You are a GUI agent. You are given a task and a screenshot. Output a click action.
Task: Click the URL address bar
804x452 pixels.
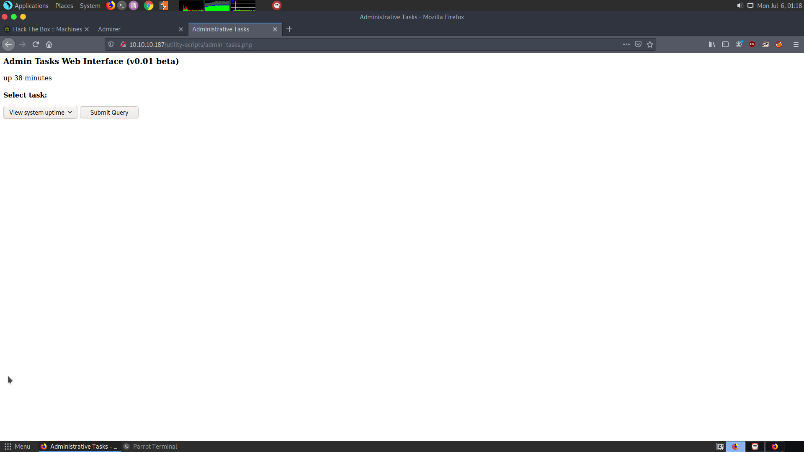368,44
